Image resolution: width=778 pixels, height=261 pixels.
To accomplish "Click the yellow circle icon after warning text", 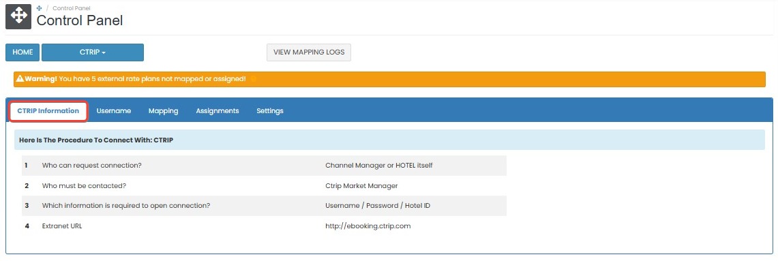I will (x=253, y=79).
